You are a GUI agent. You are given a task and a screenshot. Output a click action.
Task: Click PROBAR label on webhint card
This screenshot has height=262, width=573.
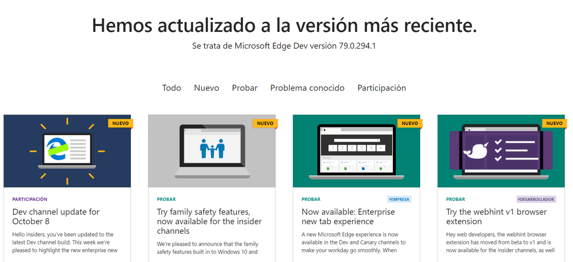[x=456, y=199]
